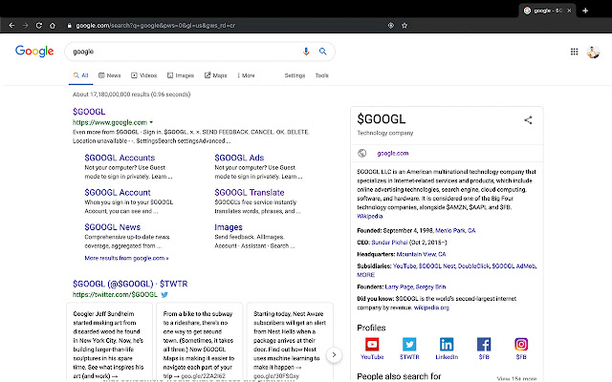Image resolution: width=612 pixels, height=382 pixels.
Task: Go to browser home icon
Action: point(53,26)
